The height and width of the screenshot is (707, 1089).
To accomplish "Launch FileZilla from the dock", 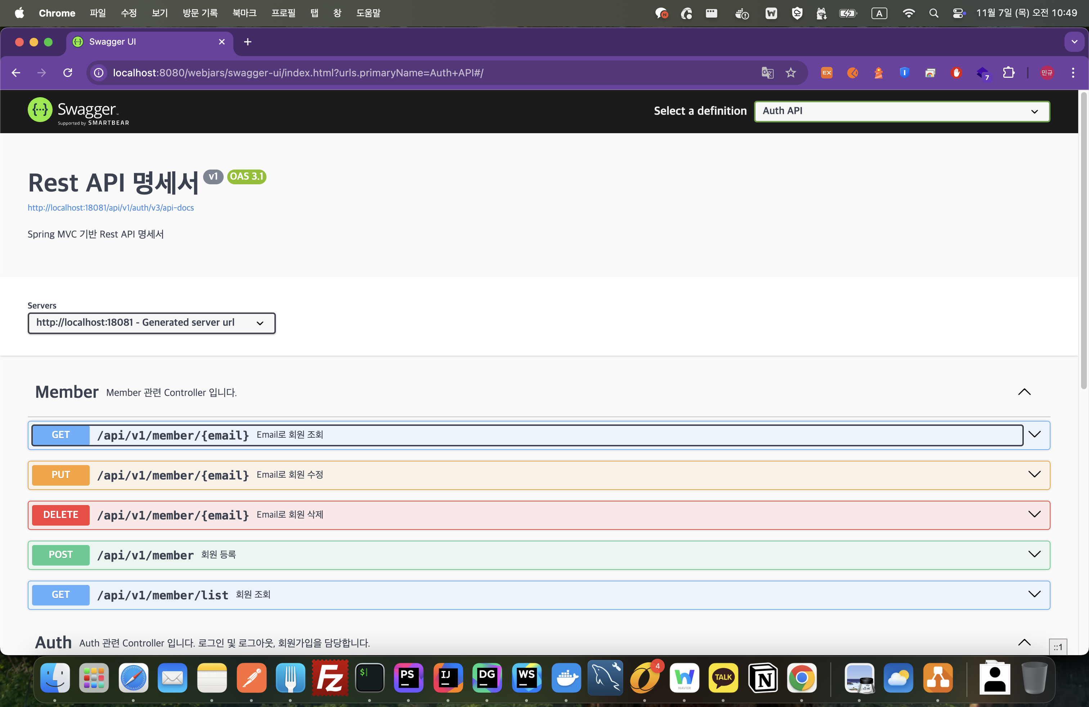I will pos(330,677).
